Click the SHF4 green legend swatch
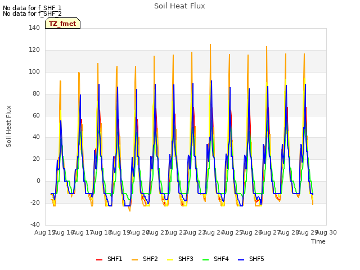This screenshot has width=360, height=270. [206, 260]
